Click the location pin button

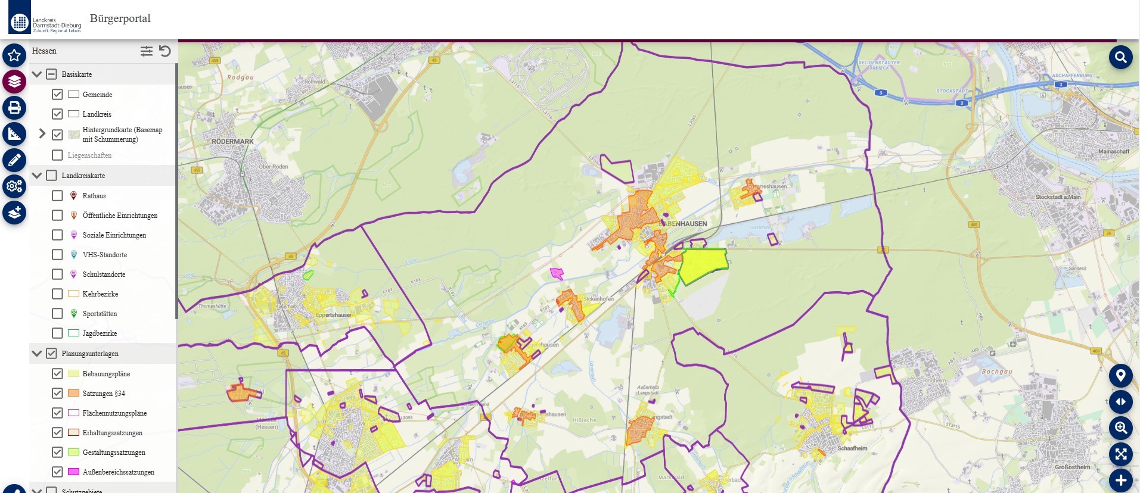(x=1120, y=376)
